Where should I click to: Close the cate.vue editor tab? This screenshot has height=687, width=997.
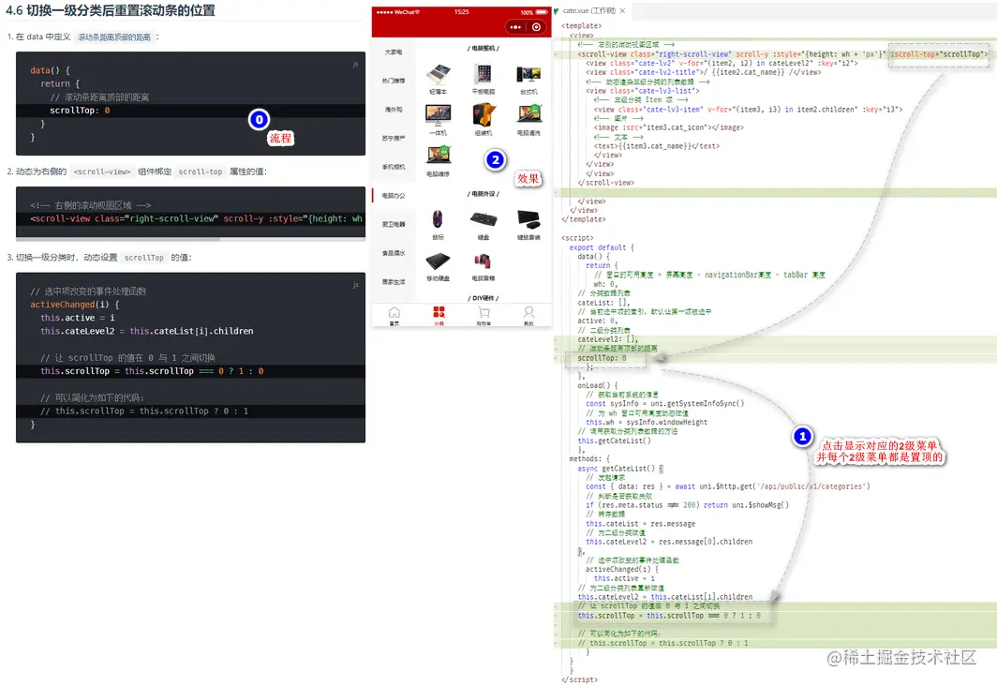(x=622, y=11)
